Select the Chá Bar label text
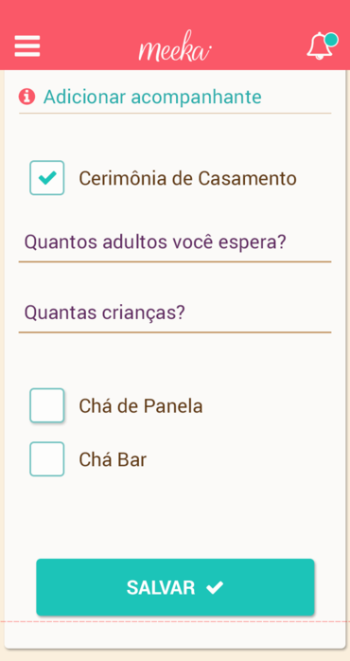The height and width of the screenshot is (661, 350). 113,460
